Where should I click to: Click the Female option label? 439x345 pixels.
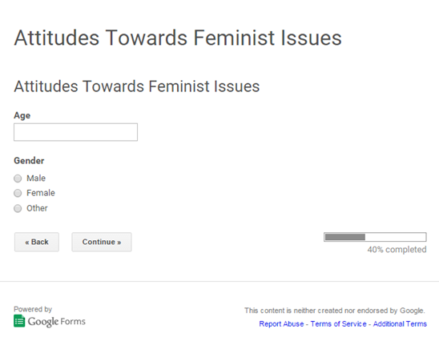[41, 193]
